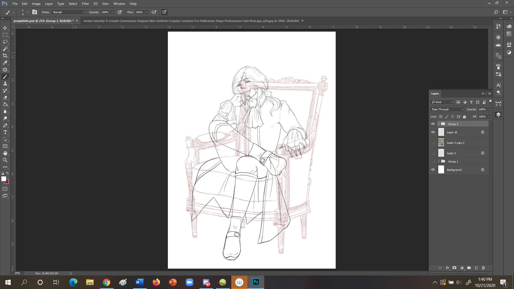
Task: Open the Layers panel menu
Action: coord(489,93)
